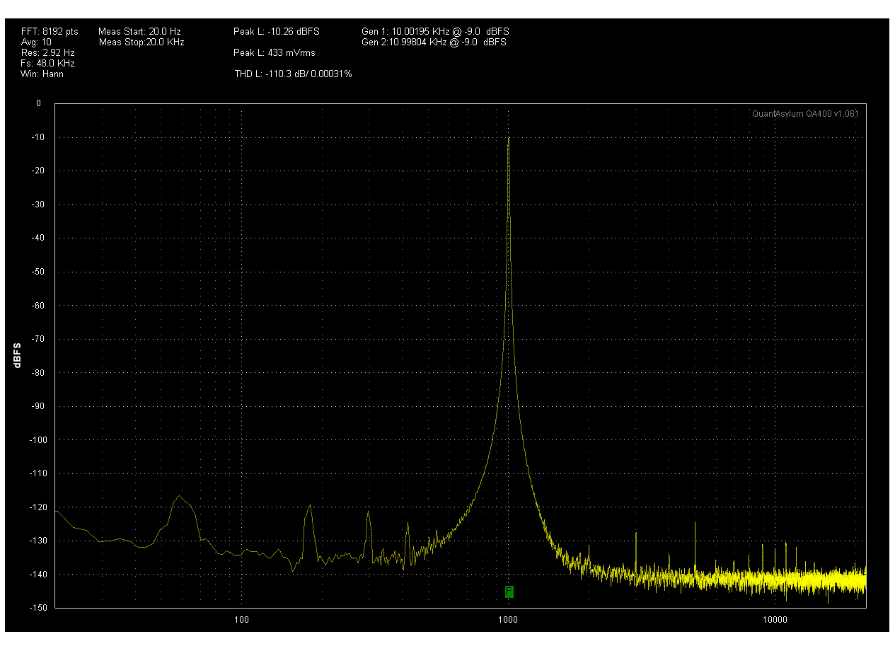This screenshot has width=895, height=651.
Task: Select the 'Res: 2.92 Hz' text
Action: (x=48, y=53)
